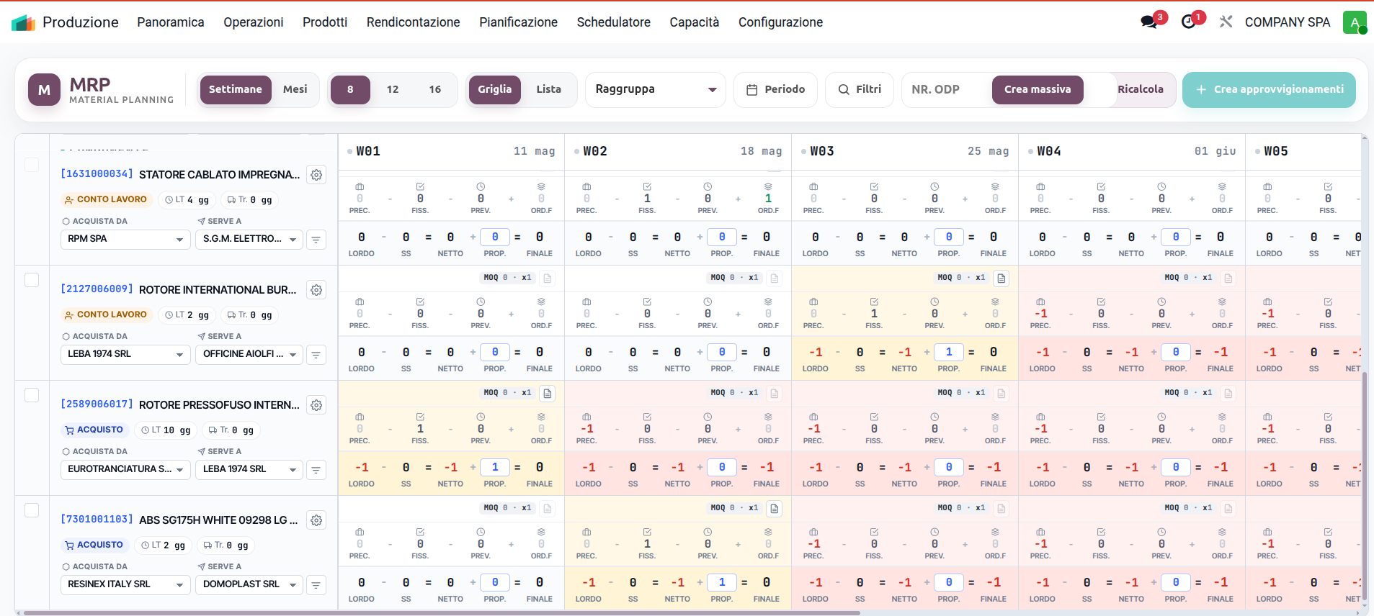Open settings gear for STATORE CABLATO
This screenshot has width=1374, height=616.
[316, 175]
